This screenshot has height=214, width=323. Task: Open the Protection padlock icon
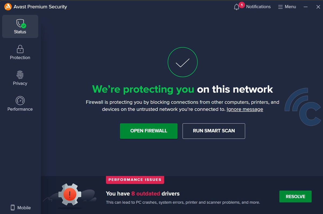coord(20,49)
